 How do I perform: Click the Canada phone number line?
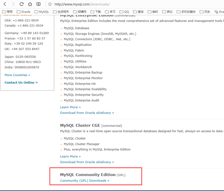(x=24, y=25)
